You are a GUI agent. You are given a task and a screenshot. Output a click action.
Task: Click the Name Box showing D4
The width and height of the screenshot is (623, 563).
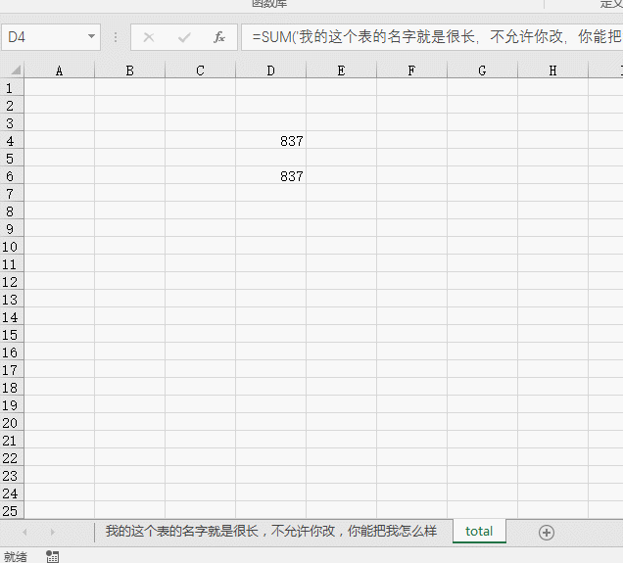[51, 37]
